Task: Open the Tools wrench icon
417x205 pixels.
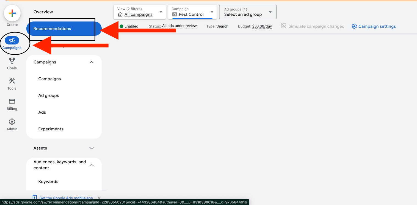Action: point(12,81)
